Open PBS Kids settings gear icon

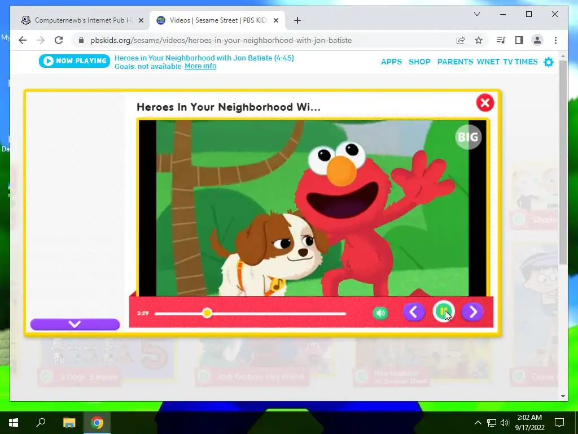[x=549, y=62]
